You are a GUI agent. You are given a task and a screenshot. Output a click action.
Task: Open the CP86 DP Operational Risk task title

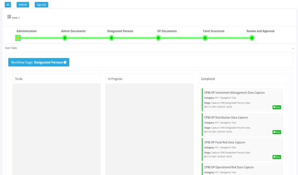pyautogui.click(x=229, y=167)
